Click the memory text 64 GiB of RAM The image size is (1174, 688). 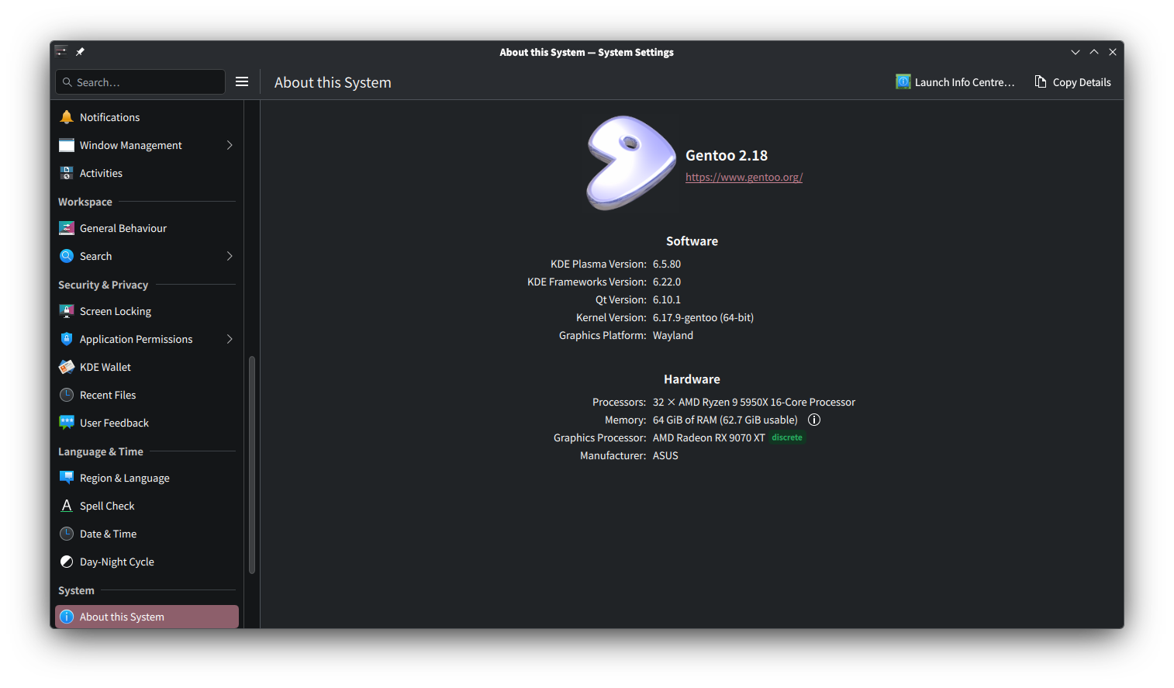(685, 420)
